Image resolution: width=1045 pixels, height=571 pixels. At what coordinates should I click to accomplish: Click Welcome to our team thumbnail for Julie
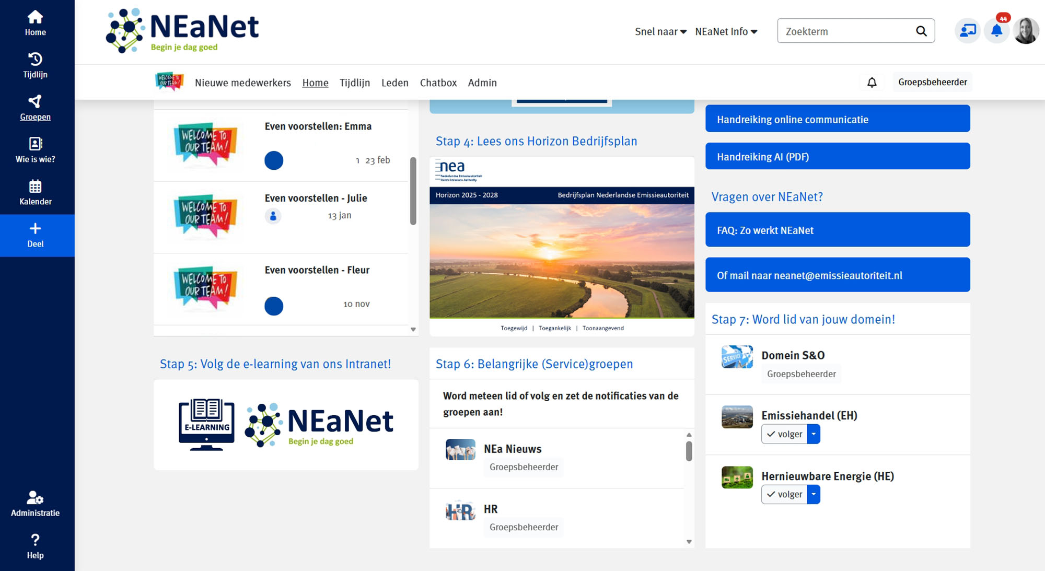pos(205,217)
